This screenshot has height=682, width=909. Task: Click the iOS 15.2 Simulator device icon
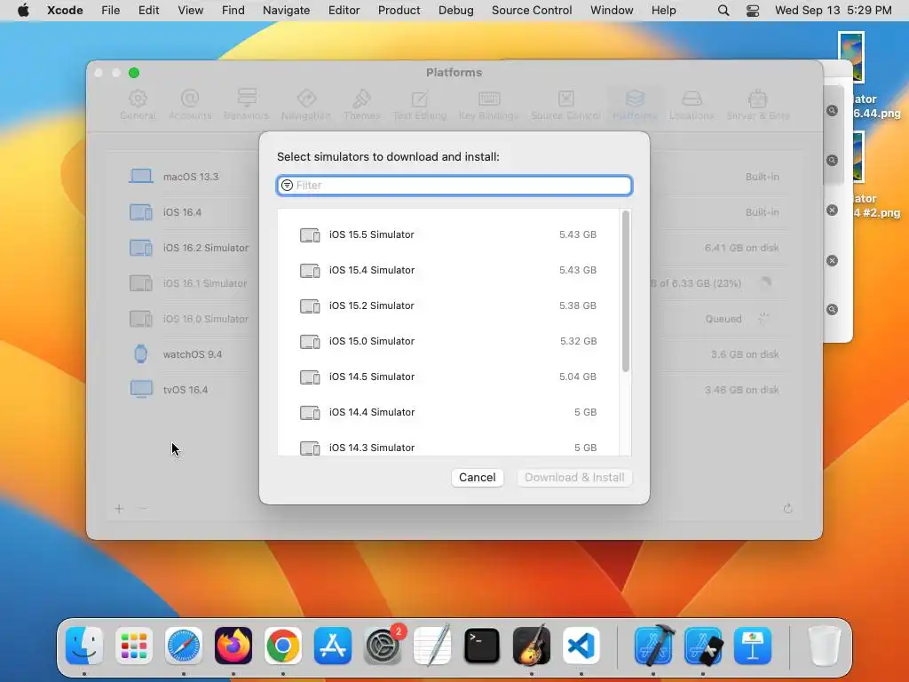[x=310, y=306]
